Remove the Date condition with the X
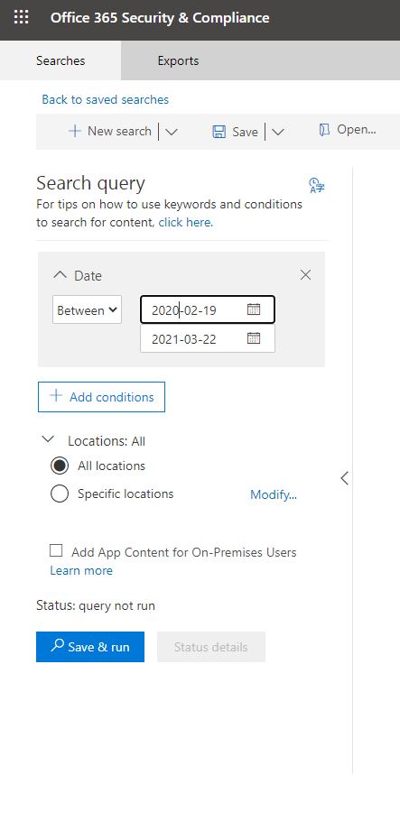 (305, 275)
